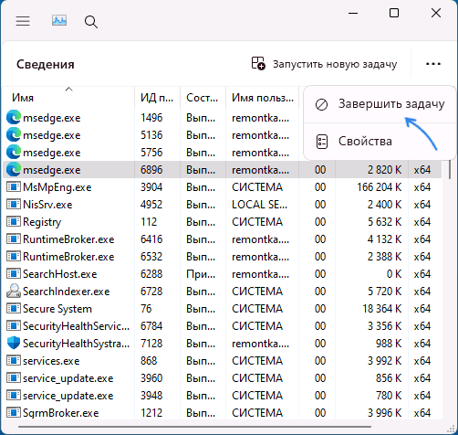Open the hamburger navigation menu
The height and width of the screenshot is (435, 458).
tap(23, 21)
